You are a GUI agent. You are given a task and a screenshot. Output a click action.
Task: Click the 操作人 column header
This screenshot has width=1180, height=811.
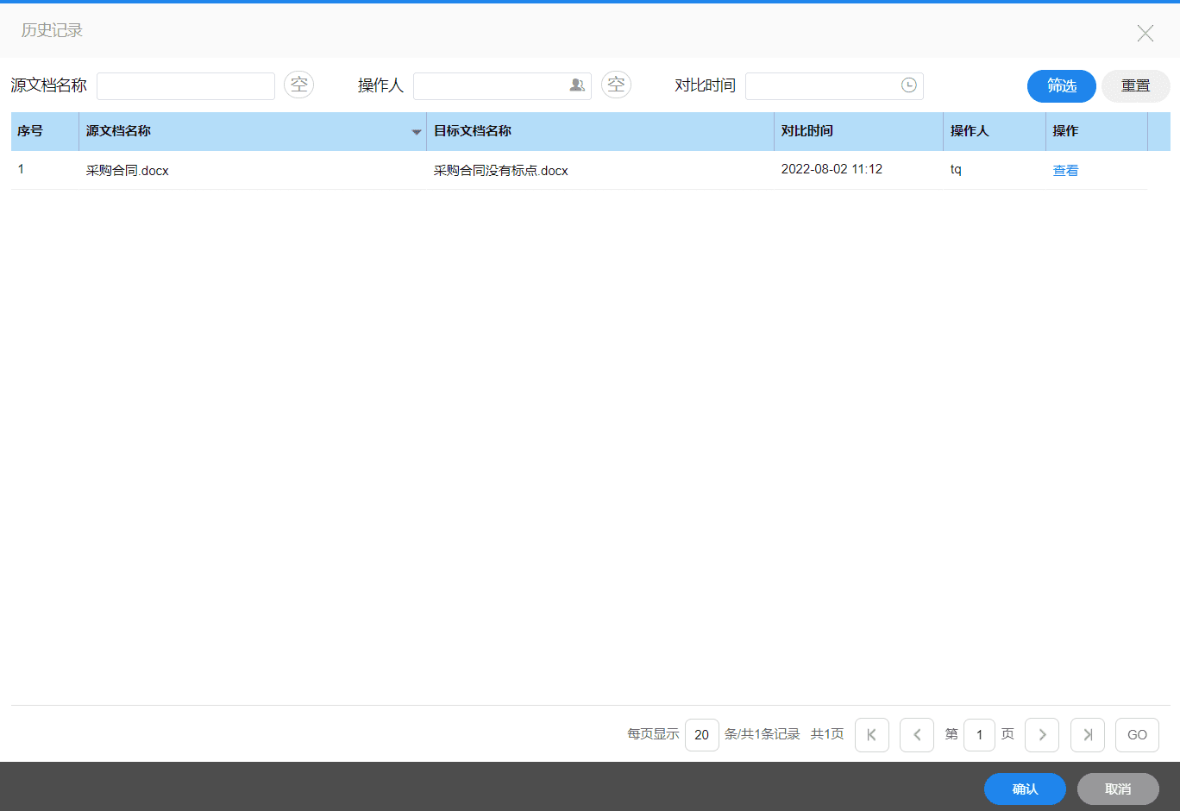tap(995, 131)
